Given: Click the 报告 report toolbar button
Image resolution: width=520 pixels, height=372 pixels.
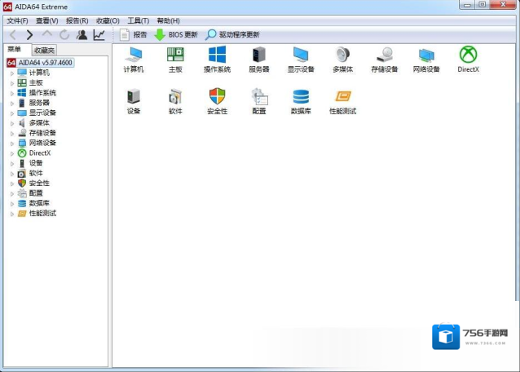Looking at the screenshot, I should [134, 35].
